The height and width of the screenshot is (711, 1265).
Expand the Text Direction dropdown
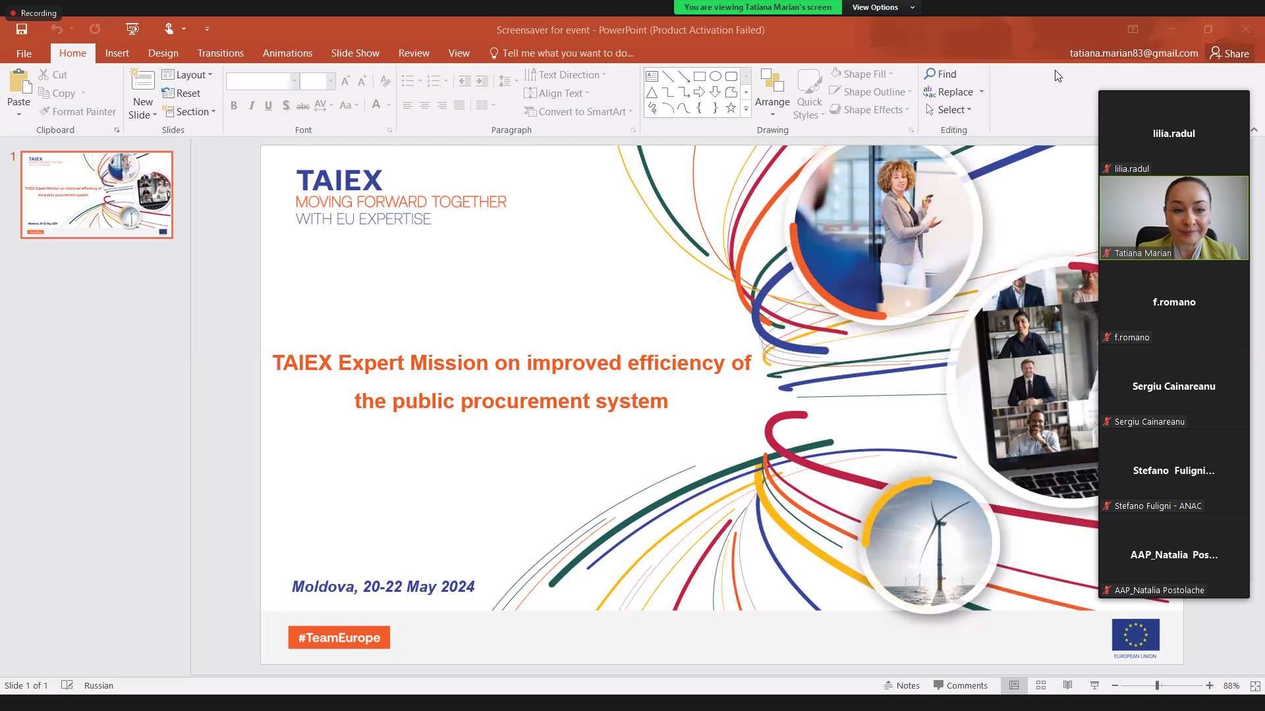[x=566, y=74]
